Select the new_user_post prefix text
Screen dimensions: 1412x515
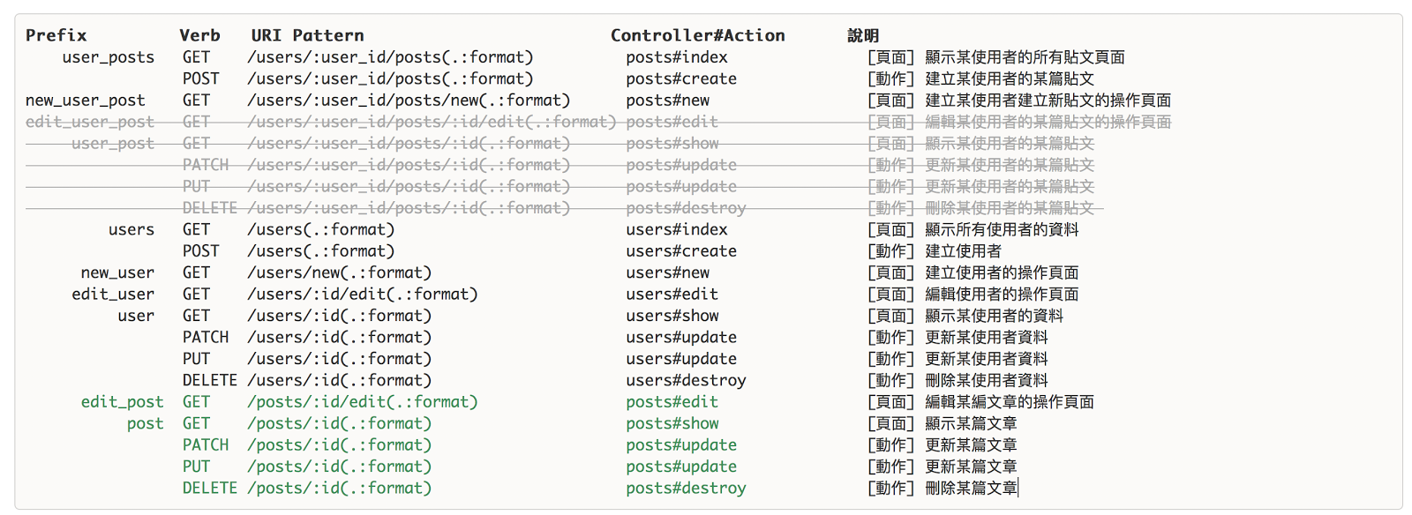[86, 101]
